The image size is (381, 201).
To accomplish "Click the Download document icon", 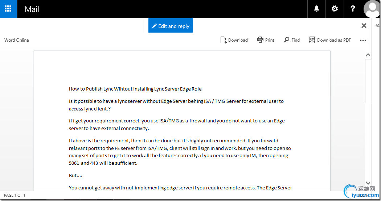I will click(223, 40).
